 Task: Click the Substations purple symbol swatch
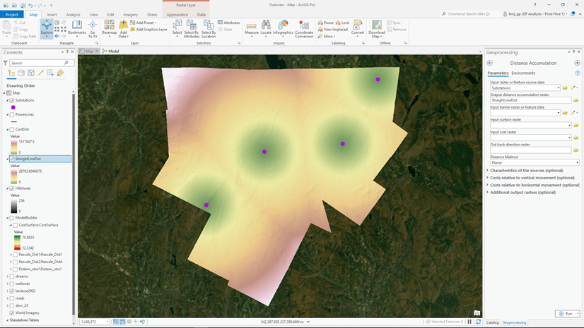tap(13, 107)
